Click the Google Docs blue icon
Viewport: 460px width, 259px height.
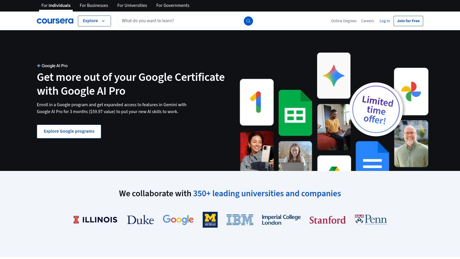tap(372, 156)
